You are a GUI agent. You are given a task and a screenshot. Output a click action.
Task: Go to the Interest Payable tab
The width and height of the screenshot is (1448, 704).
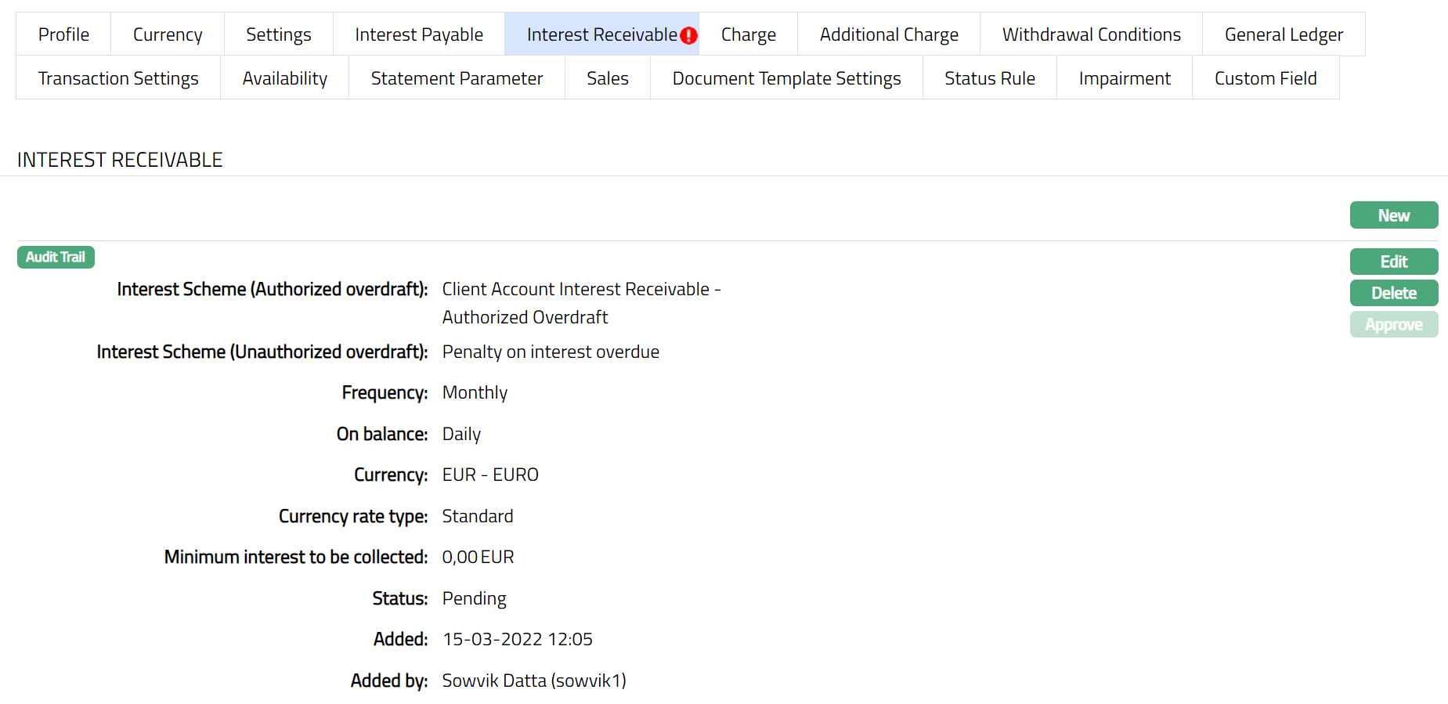tap(419, 34)
